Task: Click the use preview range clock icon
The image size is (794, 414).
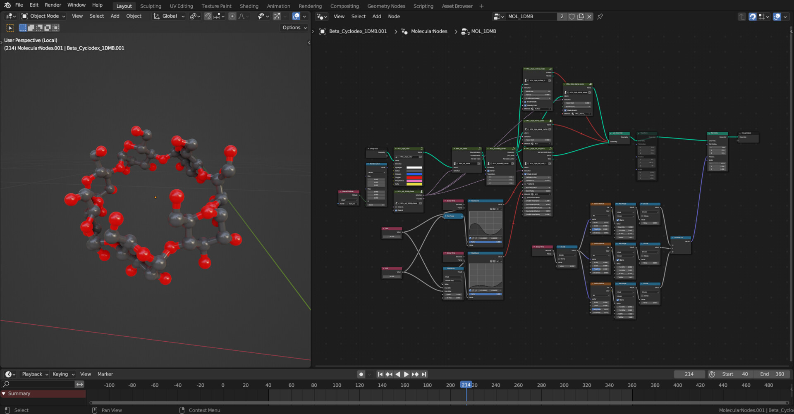Action: click(712, 374)
